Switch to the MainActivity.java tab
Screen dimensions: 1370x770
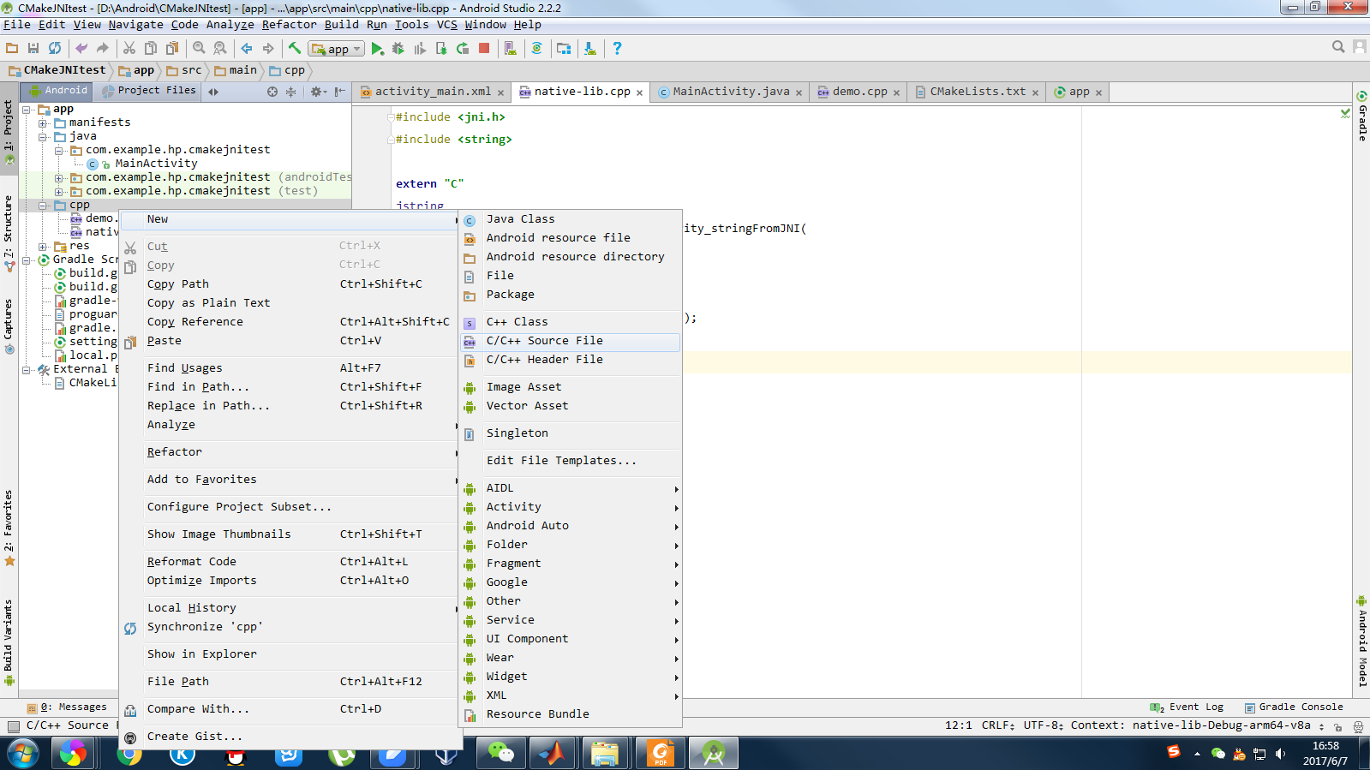click(x=731, y=92)
